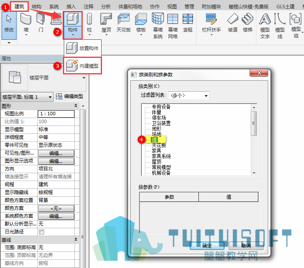Screen dimensions: 304x268
Task: Click the 模型文字 (Model Text) icon
Action: pyautogui.click(x=265, y=19)
